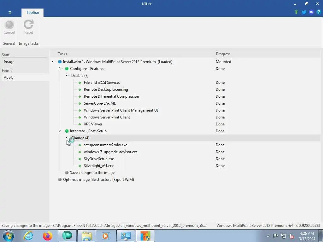
Task: Collapse the Change (4) group arrow
Action: pyautogui.click(x=67, y=138)
